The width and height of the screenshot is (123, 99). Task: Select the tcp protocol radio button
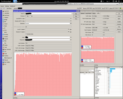(x=30, y=16)
